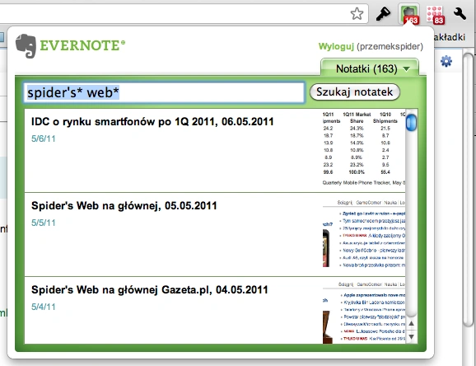Click the Evernote elephant logo in popup
This screenshot has width=476, height=366.
26,46
